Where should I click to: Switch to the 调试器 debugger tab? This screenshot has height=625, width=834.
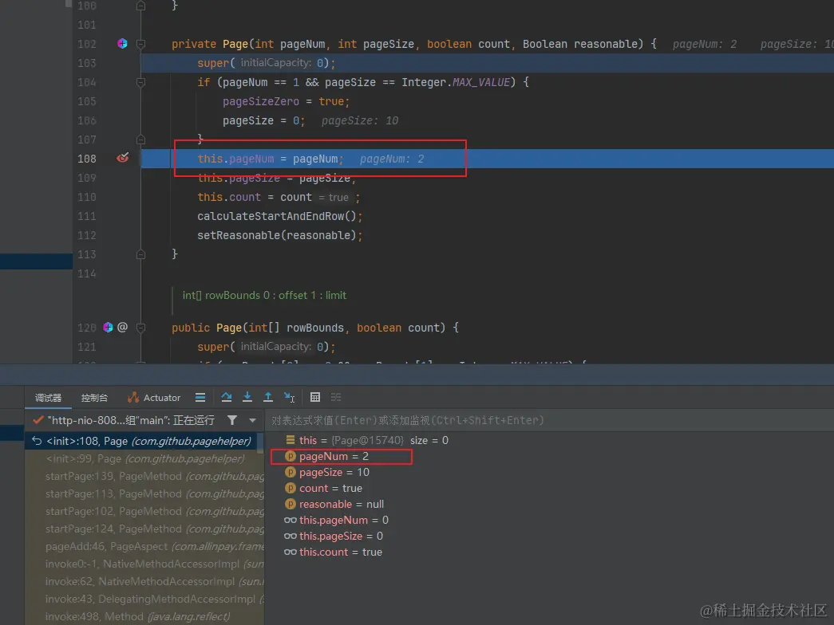coord(48,398)
